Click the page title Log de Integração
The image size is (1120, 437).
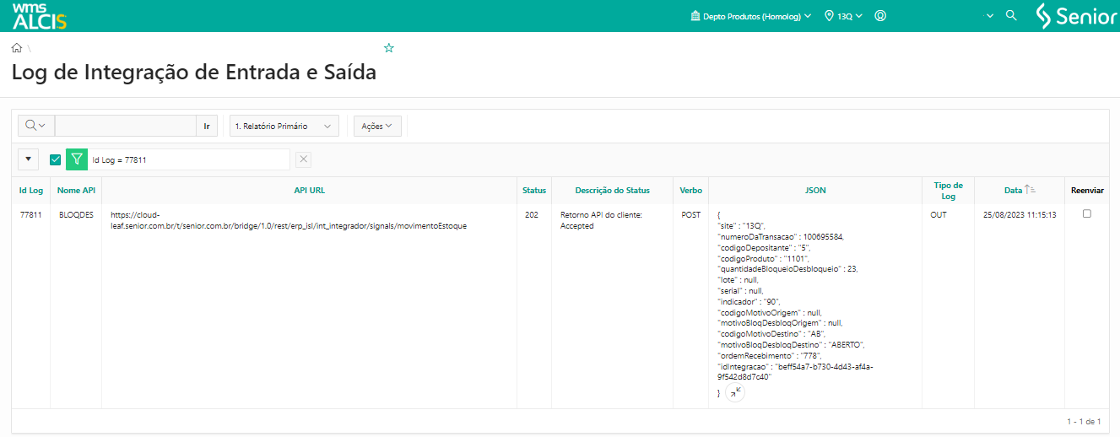(194, 73)
